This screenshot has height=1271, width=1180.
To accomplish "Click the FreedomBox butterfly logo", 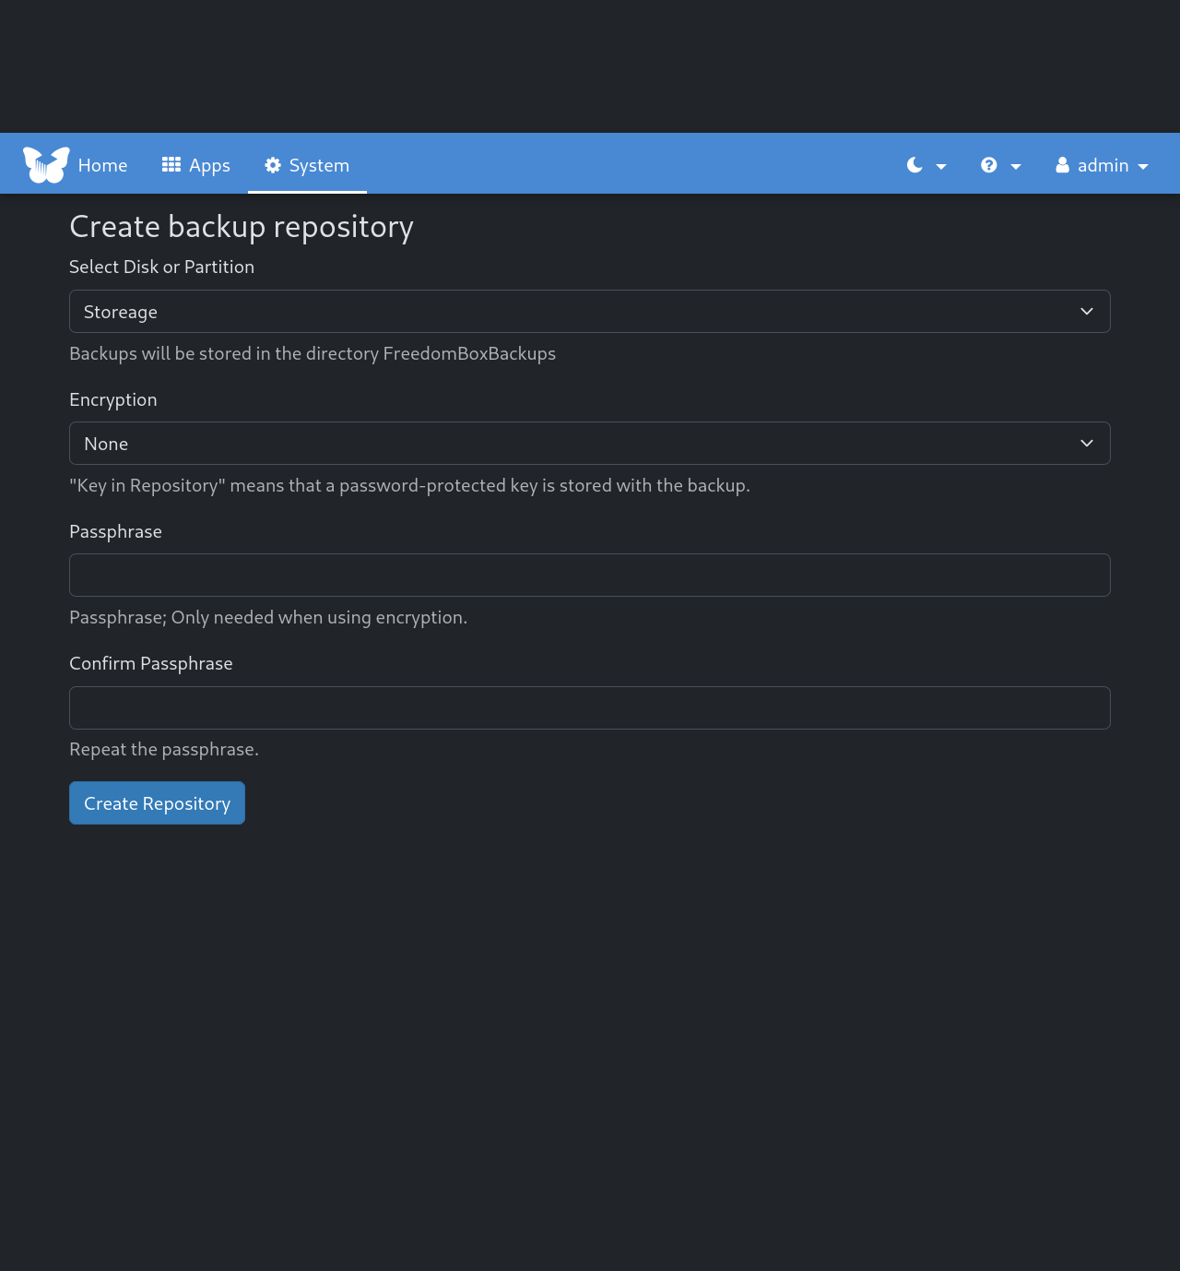I will coord(46,165).
